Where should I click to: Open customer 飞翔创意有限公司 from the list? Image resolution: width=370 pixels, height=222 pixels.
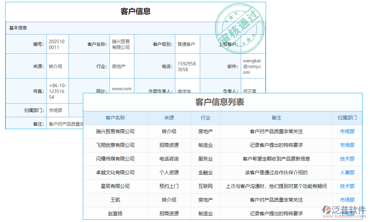pyautogui.click(x=115, y=145)
